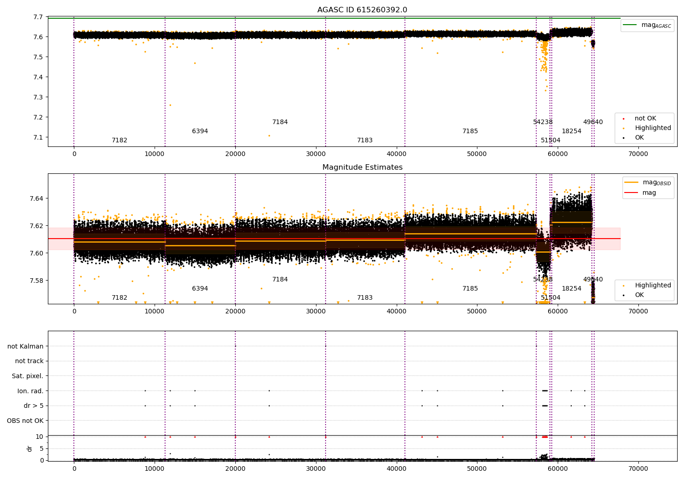
Task: Click the "not Kalman" y-axis label
Action: 26,346
